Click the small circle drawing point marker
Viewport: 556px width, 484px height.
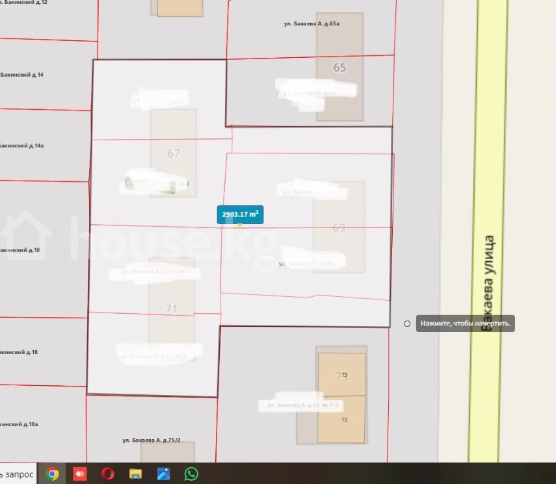click(407, 324)
